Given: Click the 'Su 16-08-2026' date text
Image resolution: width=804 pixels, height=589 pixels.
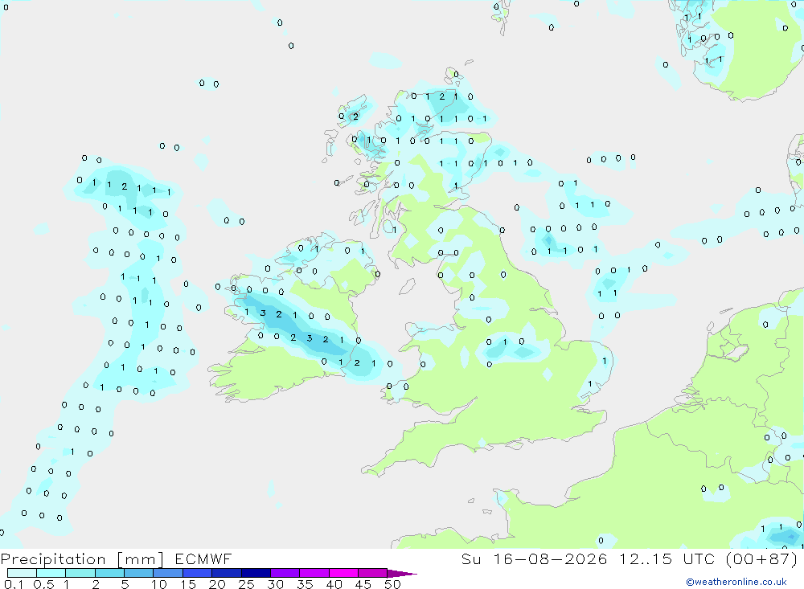Looking at the screenshot, I should [535, 558].
